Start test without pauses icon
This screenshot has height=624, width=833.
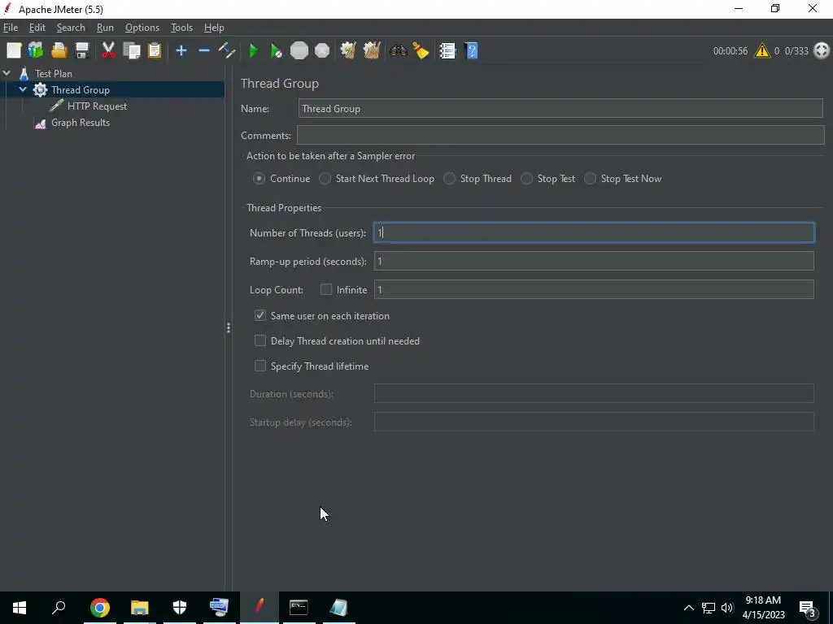click(x=277, y=51)
